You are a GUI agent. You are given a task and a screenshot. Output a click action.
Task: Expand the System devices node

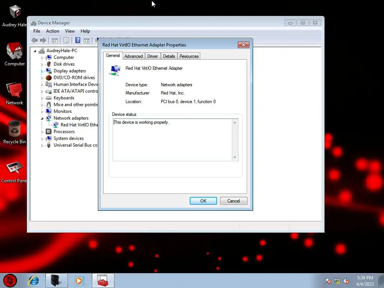tap(42, 139)
